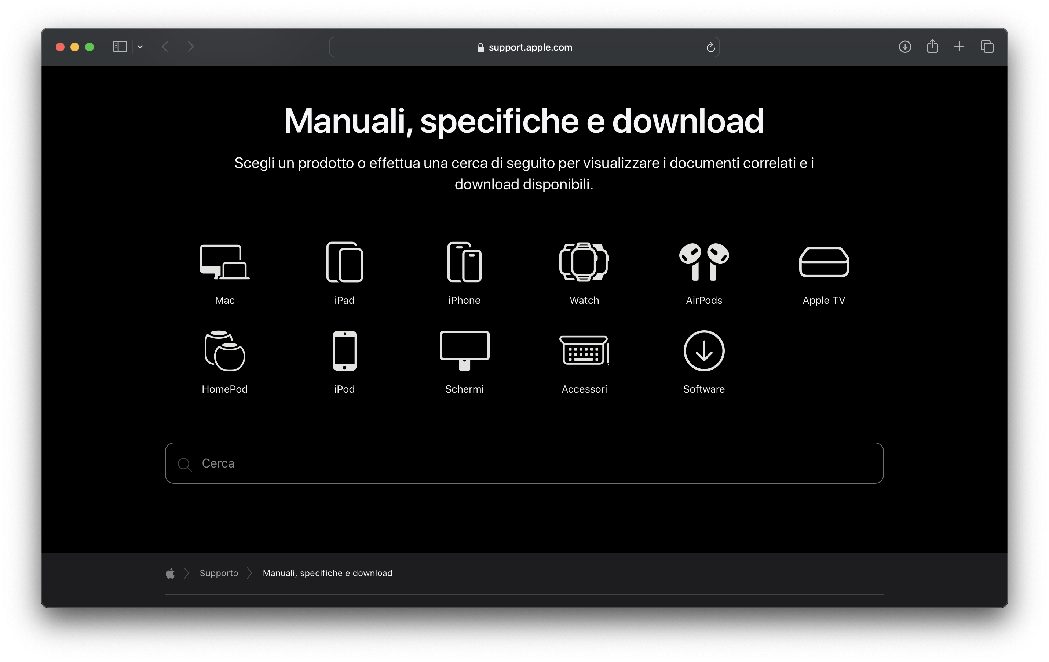Show Safari downloads list
Image resolution: width=1049 pixels, height=662 pixels.
point(905,47)
